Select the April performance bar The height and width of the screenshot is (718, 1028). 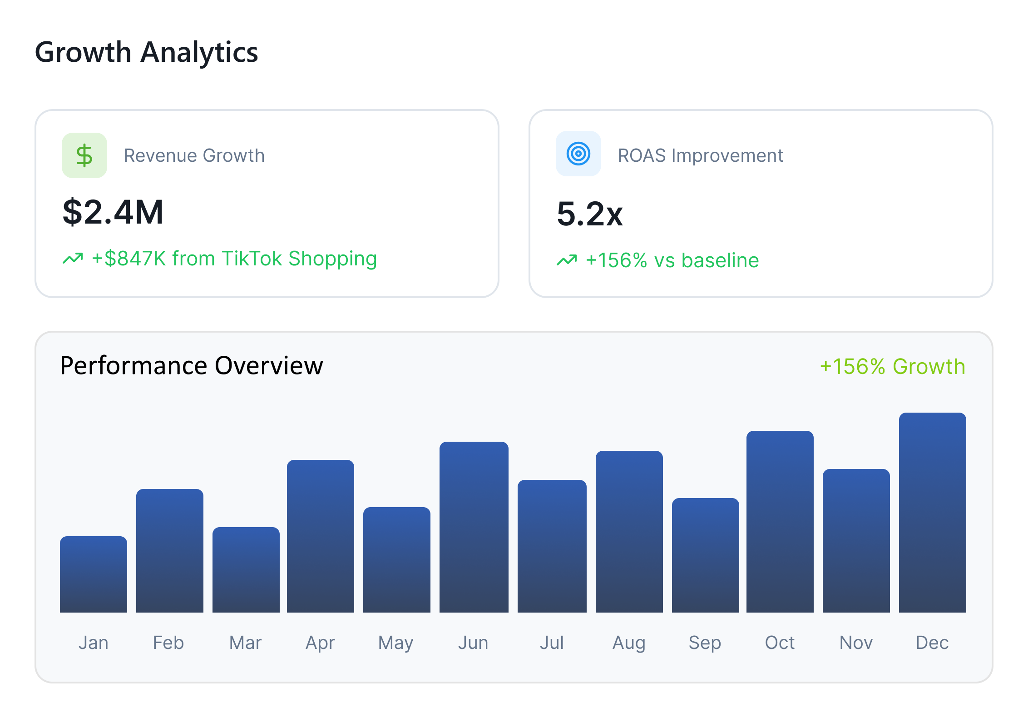(321, 536)
